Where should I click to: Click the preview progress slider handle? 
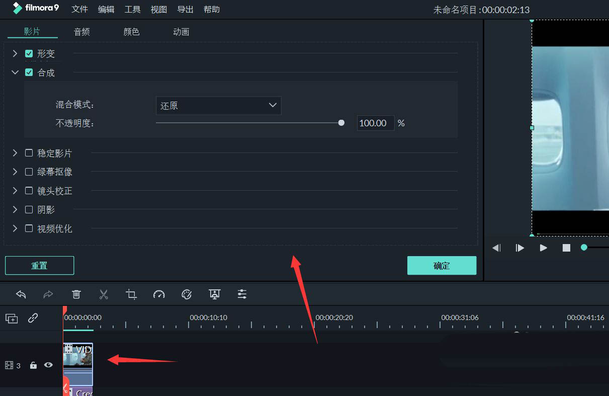[584, 247]
